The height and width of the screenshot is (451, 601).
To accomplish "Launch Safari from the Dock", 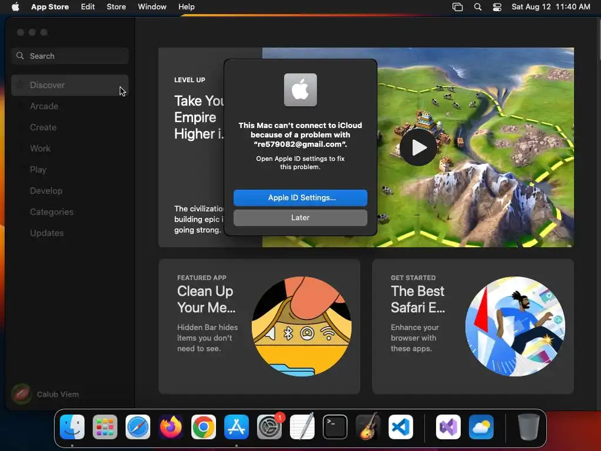I will pos(138,427).
